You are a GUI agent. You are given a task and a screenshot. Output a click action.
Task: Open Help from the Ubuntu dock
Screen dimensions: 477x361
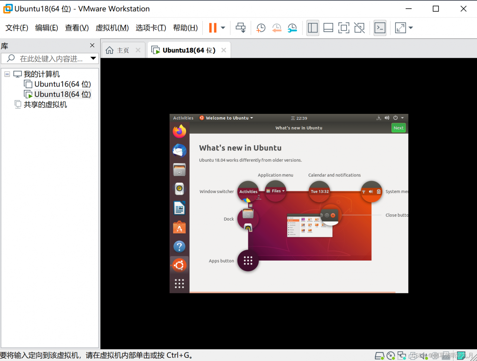179,246
